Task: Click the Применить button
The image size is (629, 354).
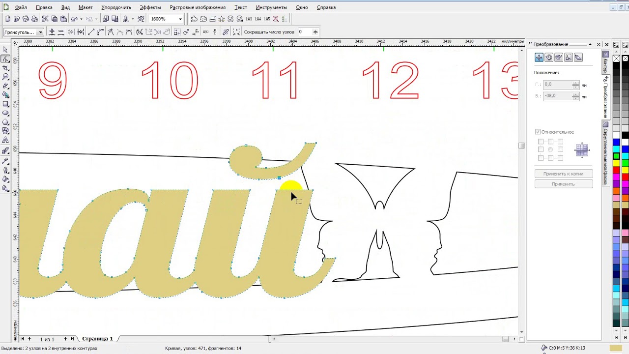Action: point(563,184)
